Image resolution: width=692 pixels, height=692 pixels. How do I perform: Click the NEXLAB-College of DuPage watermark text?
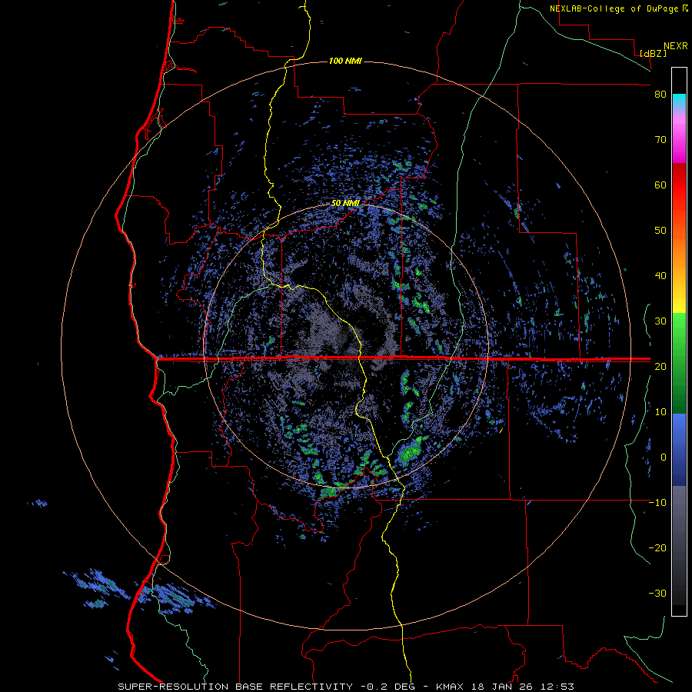(x=618, y=8)
